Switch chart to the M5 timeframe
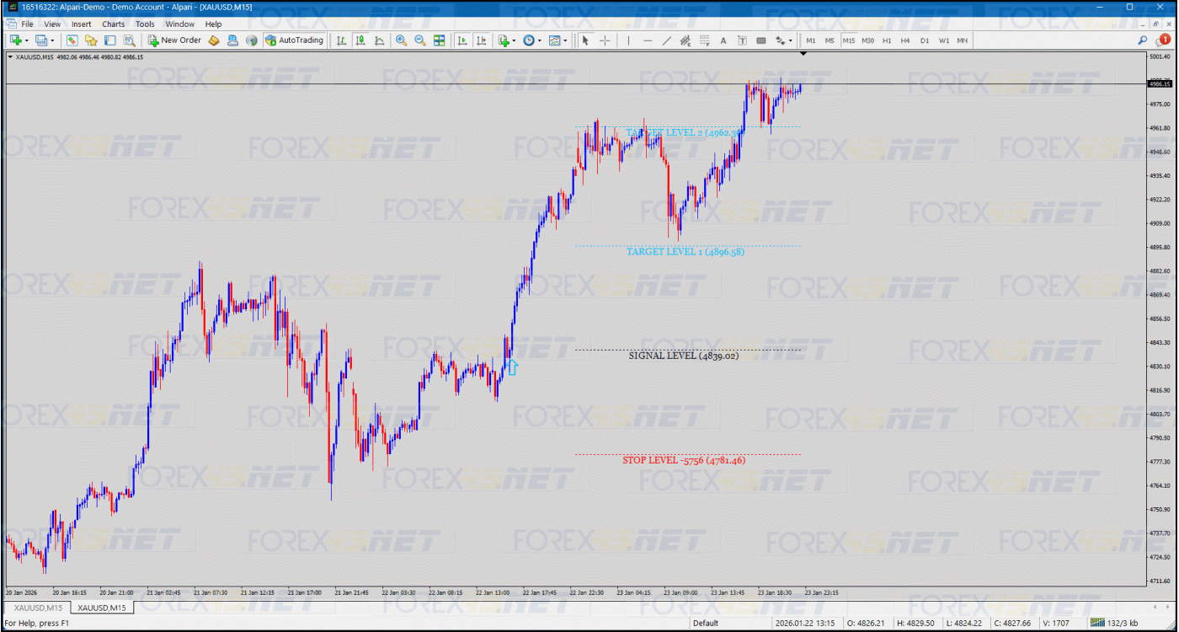 (830, 40)
